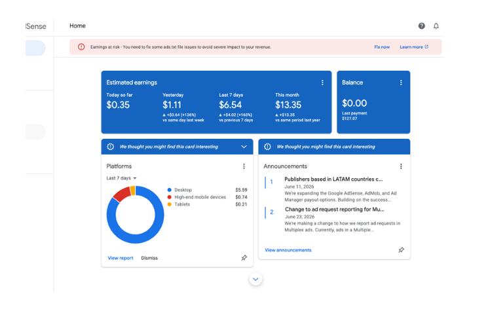Click the Platforms card title
Viewport: 488px width, 311px height.
(119, 166)
